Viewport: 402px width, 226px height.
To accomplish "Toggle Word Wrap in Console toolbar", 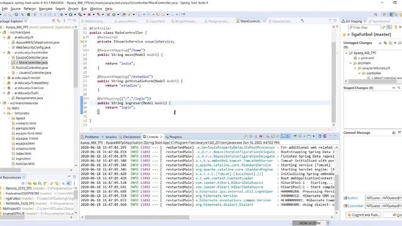I will (277, 136).
